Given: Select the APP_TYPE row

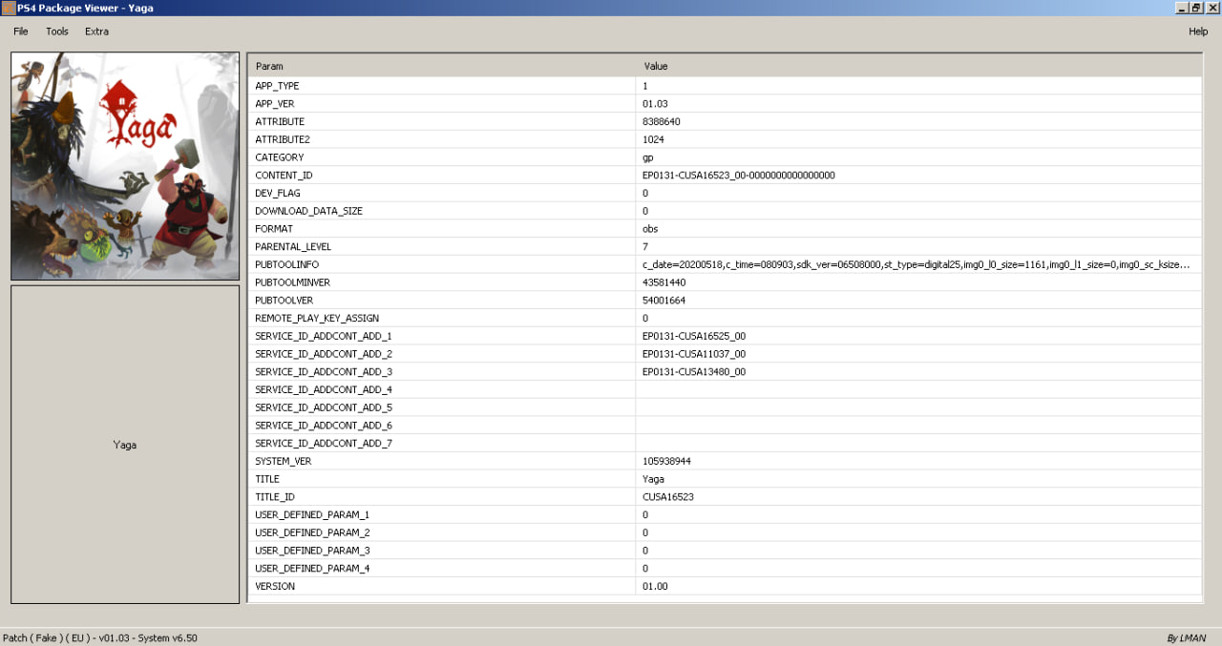Looking at the screenshot, I should (726, 86).
